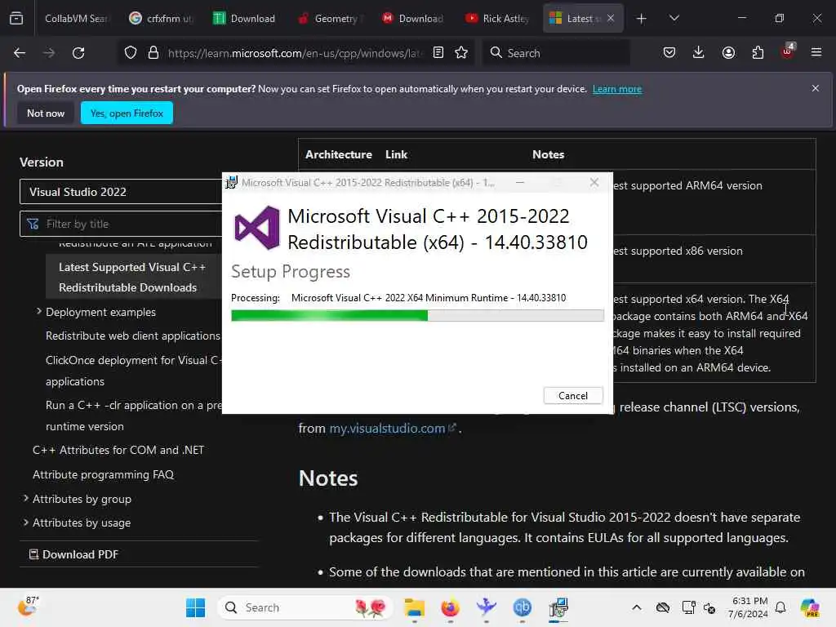Open the Firefox downloads panel
836x627 pixels.
click(x=699, y=53)
